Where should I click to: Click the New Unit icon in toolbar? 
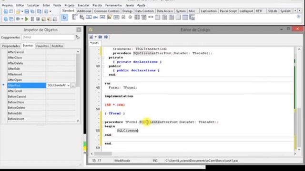point(6,11)
